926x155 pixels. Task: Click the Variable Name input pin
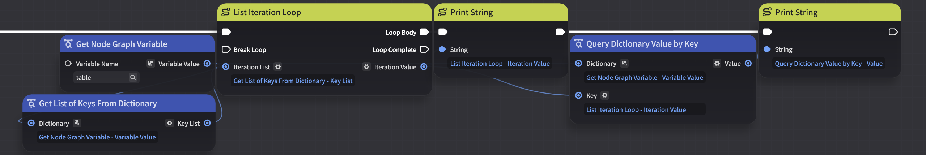68,64
